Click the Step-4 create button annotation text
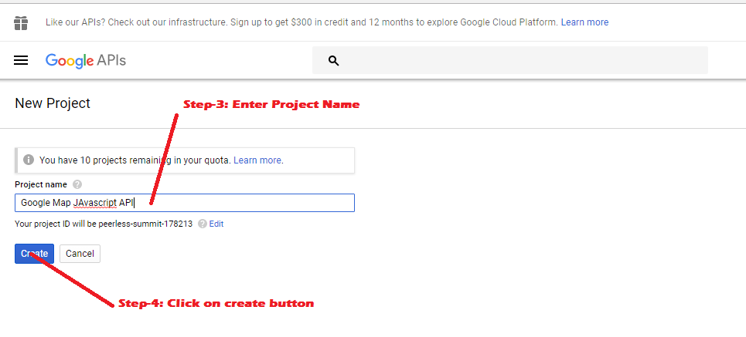This screenshot has width=746, height=337. click(x=216, y=303)
